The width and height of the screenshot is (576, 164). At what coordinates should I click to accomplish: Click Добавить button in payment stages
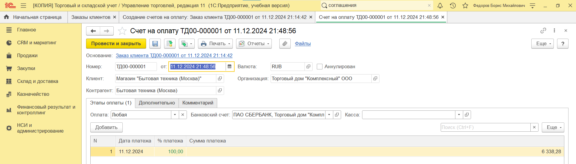pos(106,127)
